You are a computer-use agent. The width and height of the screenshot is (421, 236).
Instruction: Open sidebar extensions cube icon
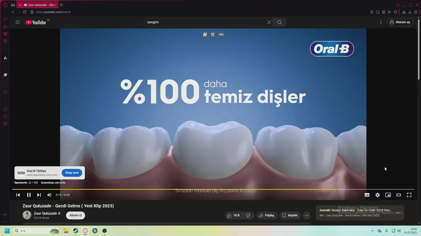click(5, 116)
